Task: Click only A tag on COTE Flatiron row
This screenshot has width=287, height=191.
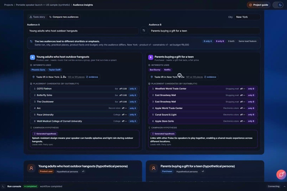Action: click(133, 89)
